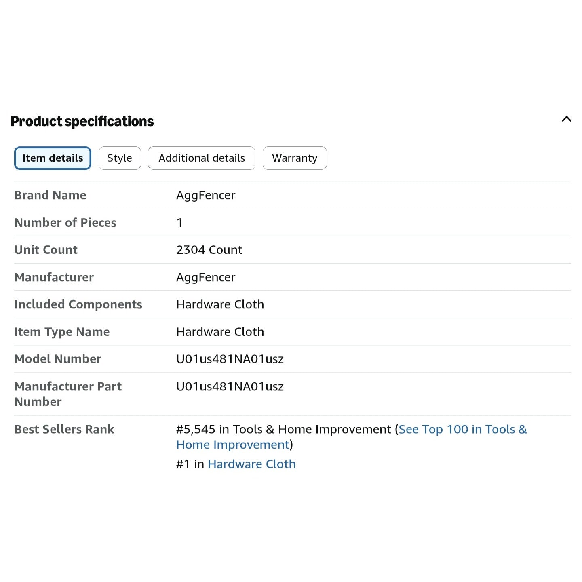Collapse the Product specifications section chevron
This screenshot has width=582, height=582.
pyautogui.click(x=566, y=119)
